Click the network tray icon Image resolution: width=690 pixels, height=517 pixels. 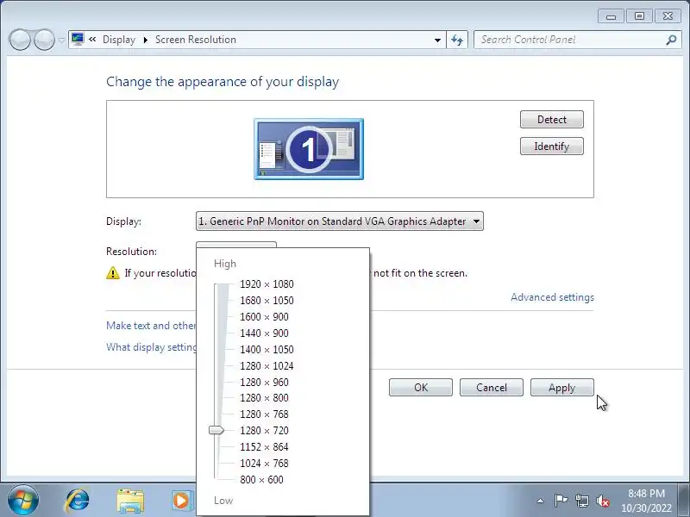(x=581, y=501)
